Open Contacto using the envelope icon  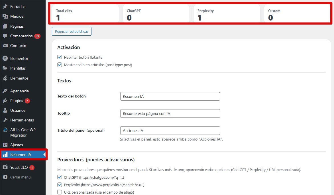(5, 46)
